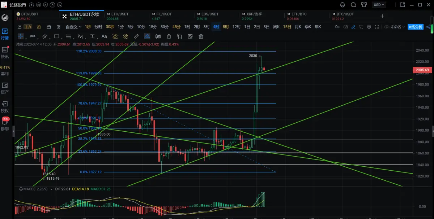Open notifications bell icon
The height and width of the screenshot is (219, 434).
click(343, 5)
